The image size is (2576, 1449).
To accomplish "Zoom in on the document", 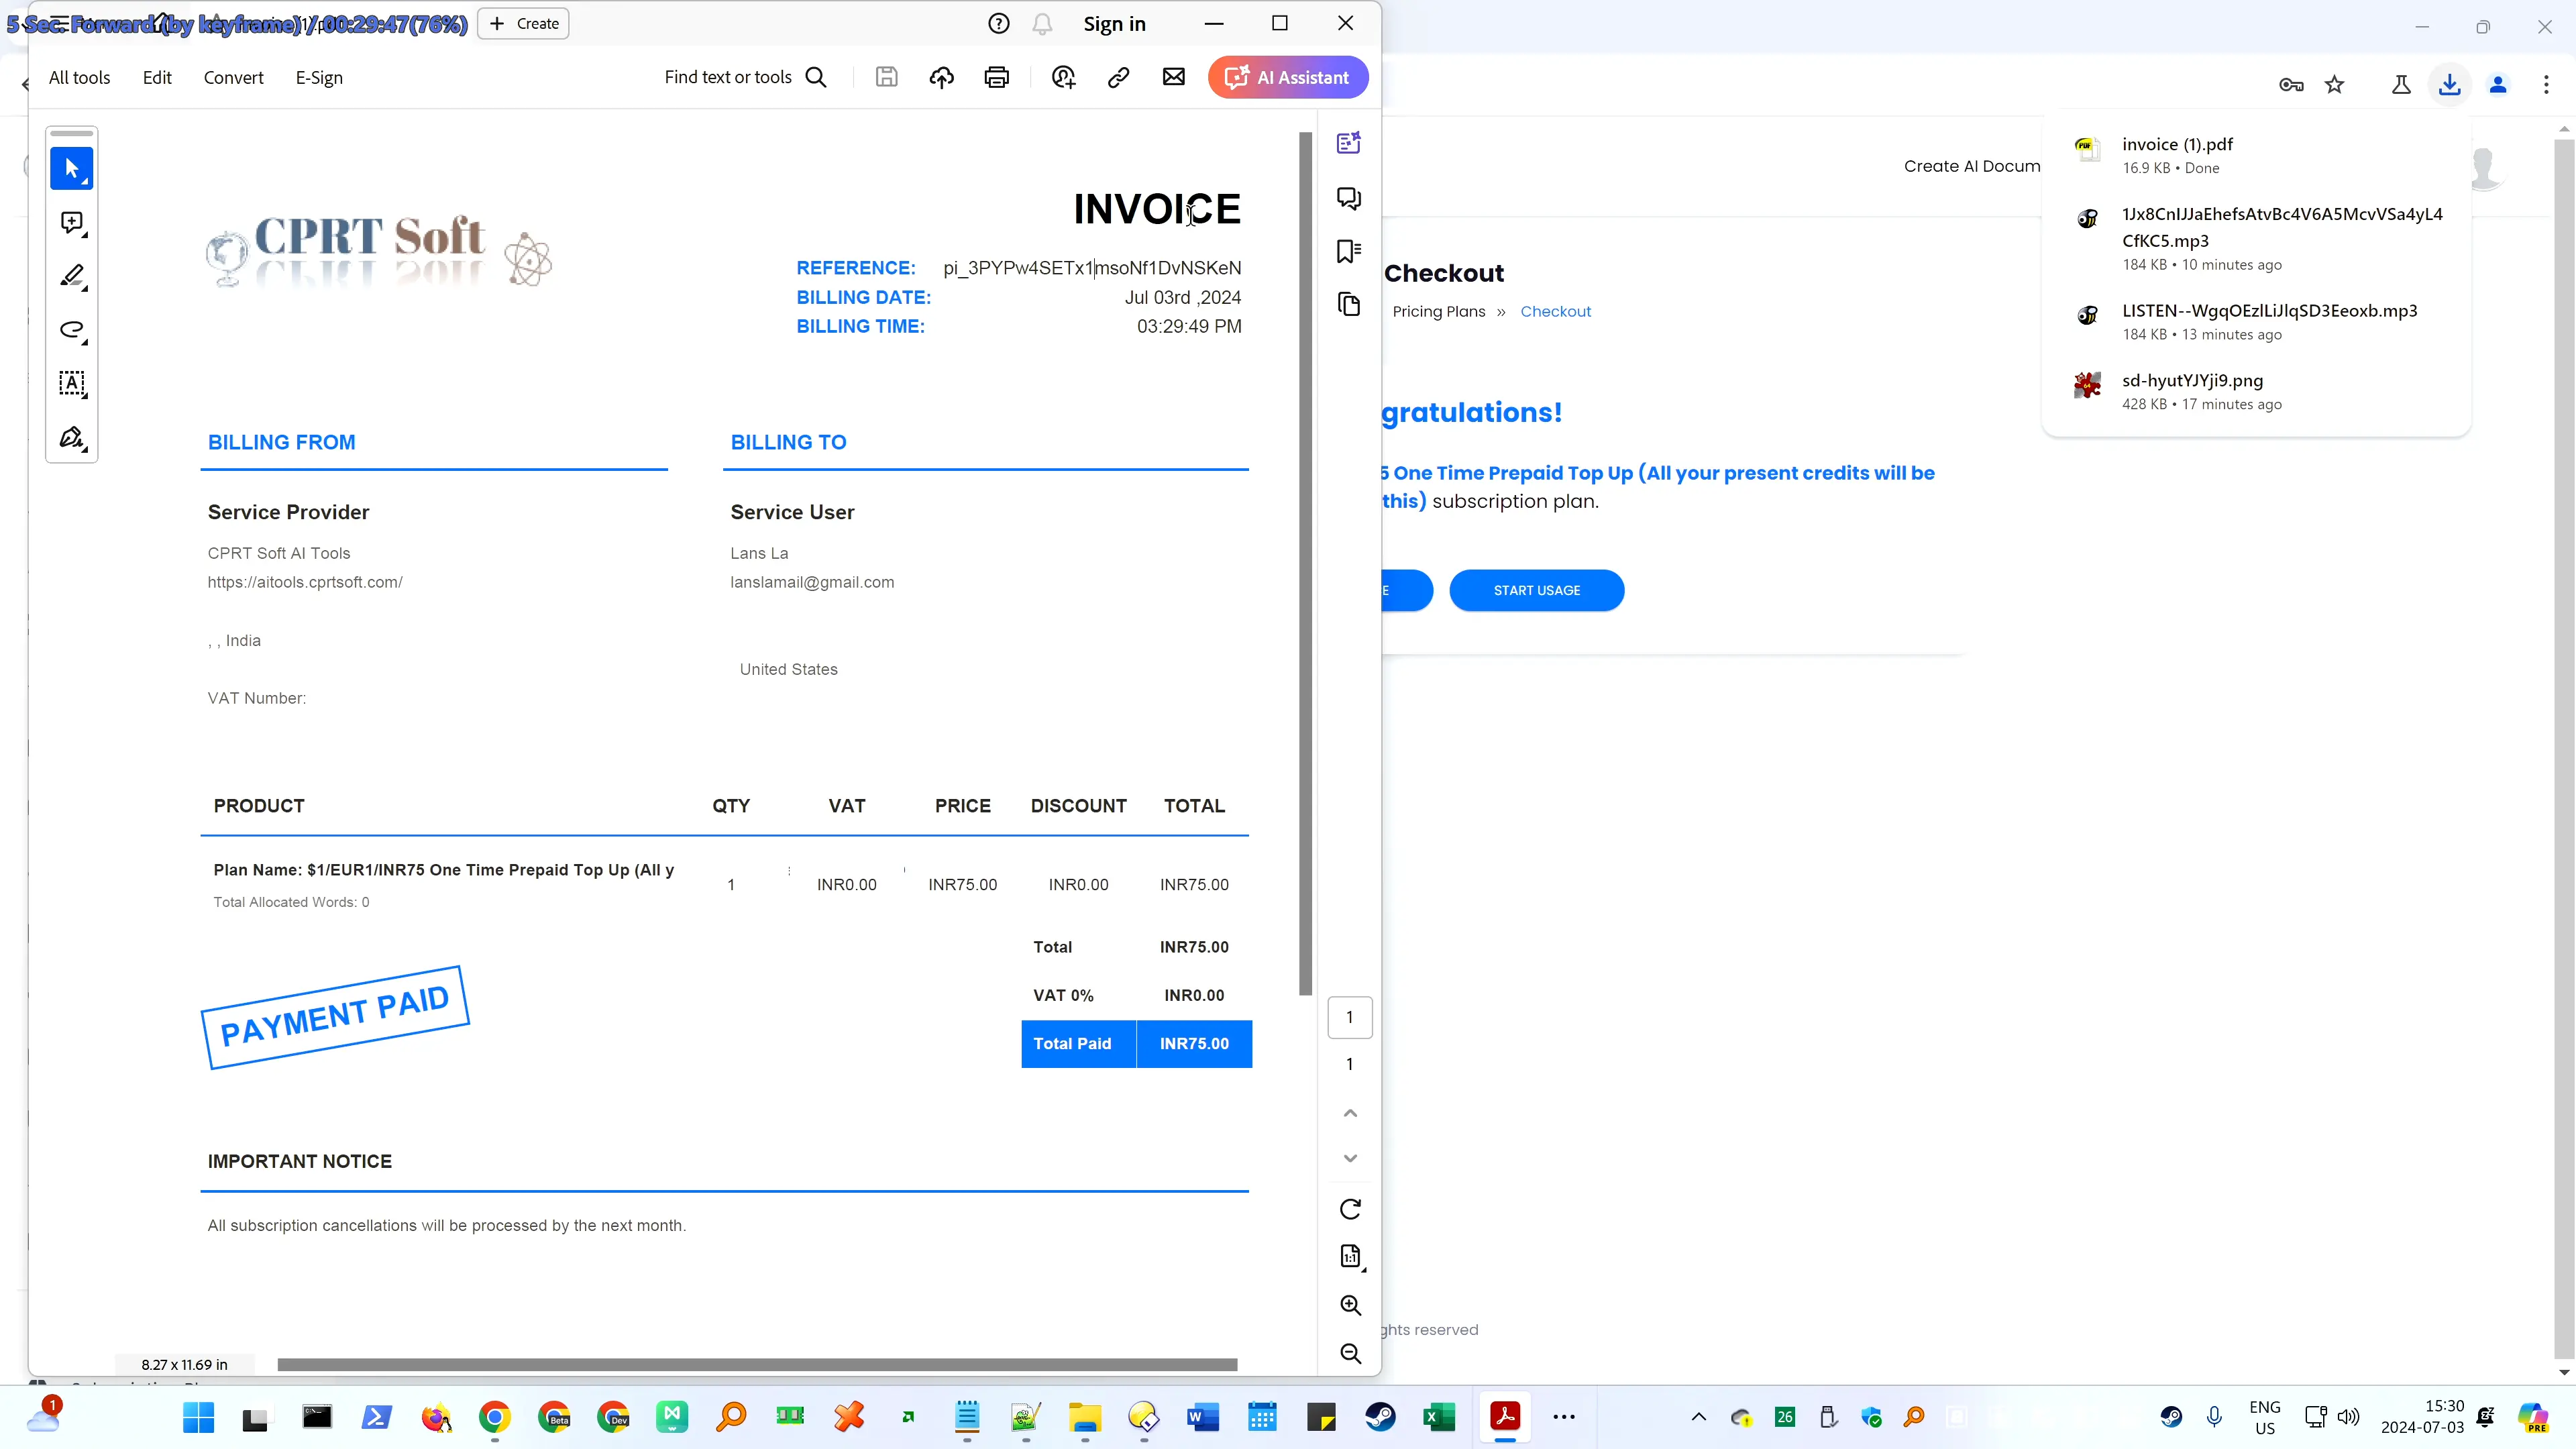I will (1350, 1305).
